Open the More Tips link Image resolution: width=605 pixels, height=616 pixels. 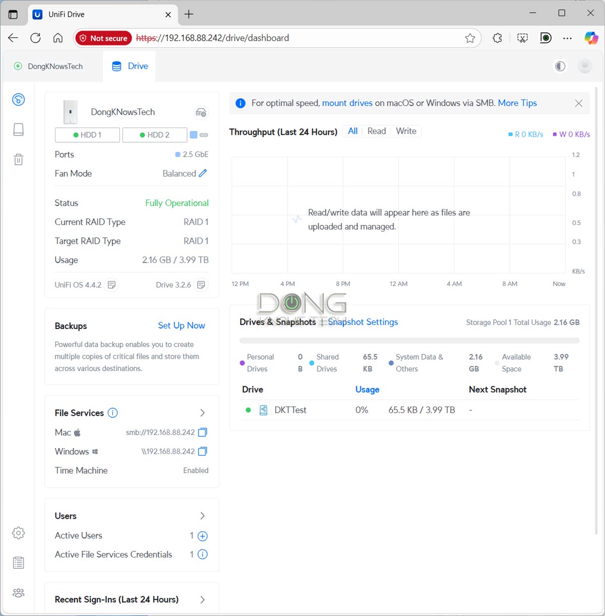tap(517, 103)
